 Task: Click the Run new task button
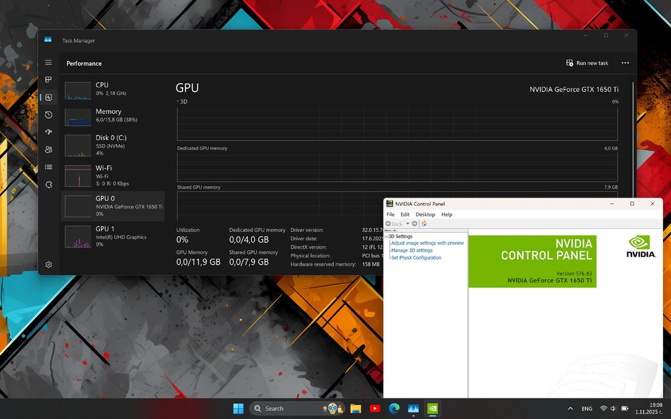(587, 63)
